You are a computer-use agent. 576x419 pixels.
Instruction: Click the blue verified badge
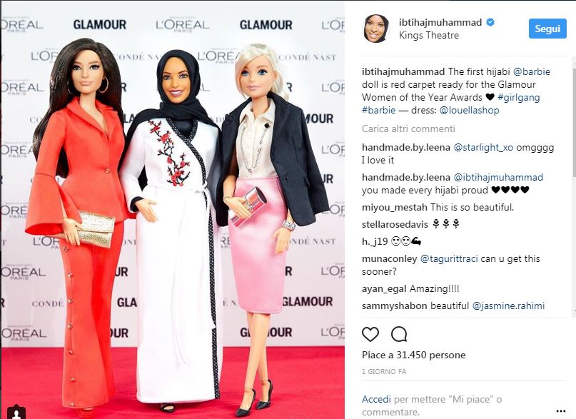(x=490, y=22)
